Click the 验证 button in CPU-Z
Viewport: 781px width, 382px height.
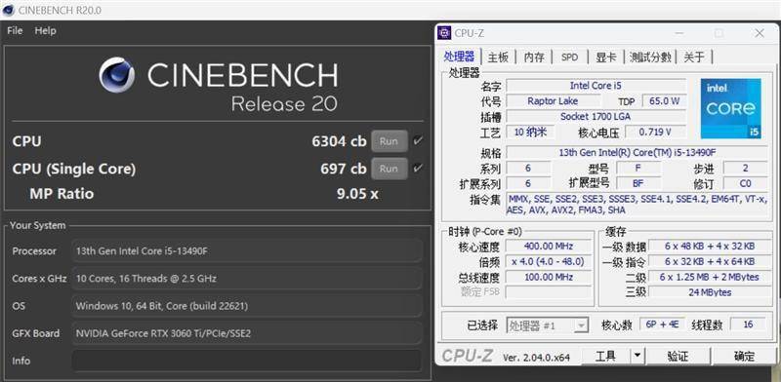point(678,356)
